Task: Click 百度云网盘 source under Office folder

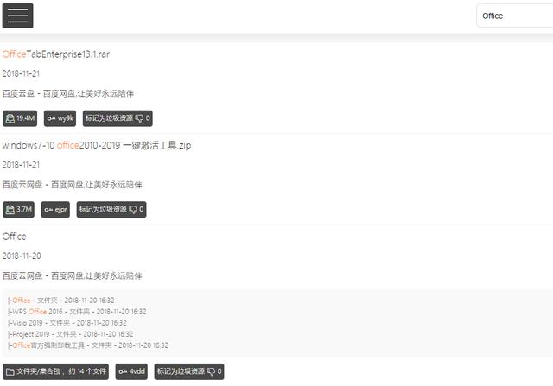Action: pos(73,275)
